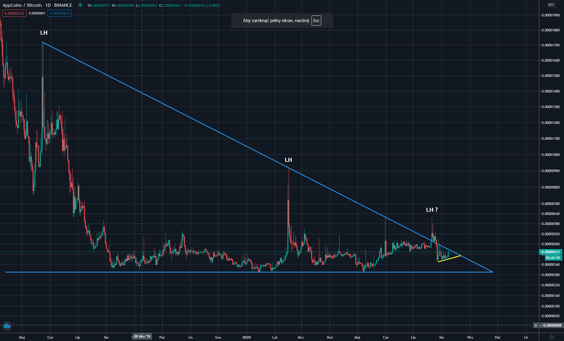The height and width of the screenshot is (341, 564).
Task: Click the blue buy price 0.00000413 box
Action: pos(60,13)
